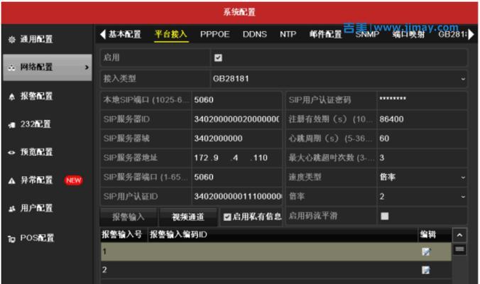
Task: Open 通用配置 in the sidebar
Action: (36, 39)
